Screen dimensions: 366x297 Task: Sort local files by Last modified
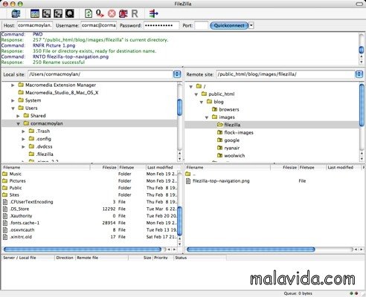pyautogui.click(x=162, y=168)
